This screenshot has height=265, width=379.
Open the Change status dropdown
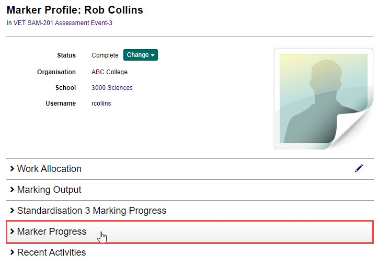[140, 55]
